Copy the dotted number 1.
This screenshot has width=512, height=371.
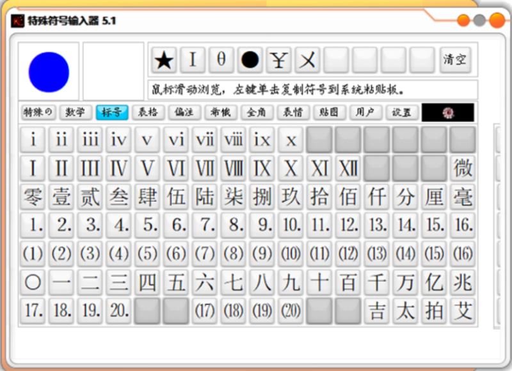tap(33, 225)
